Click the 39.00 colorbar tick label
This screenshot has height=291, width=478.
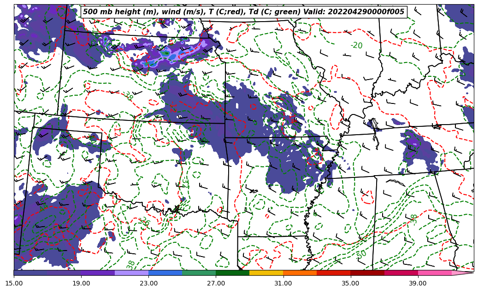point(418,283)
